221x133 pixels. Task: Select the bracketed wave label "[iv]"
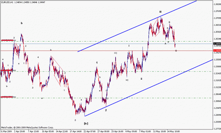click(86, 123)
